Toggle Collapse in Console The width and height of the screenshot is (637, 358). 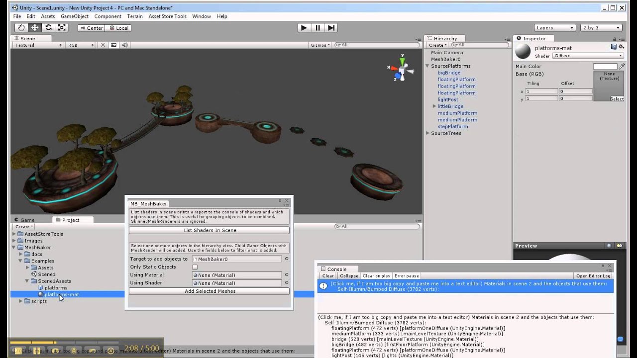click(349, 276)
